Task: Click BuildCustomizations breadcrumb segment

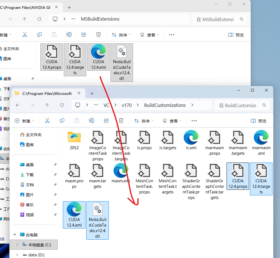Action: (165, 105)
